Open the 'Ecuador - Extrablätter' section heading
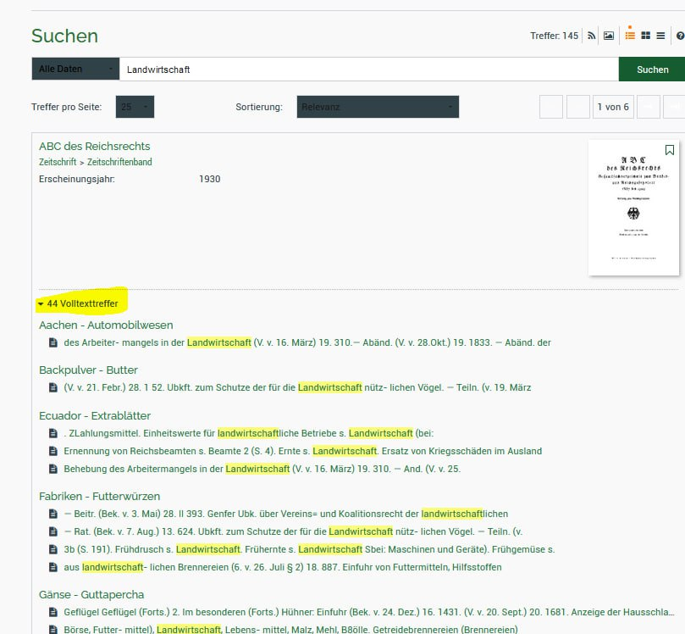685x634 pixels. (x=95, y=415)
